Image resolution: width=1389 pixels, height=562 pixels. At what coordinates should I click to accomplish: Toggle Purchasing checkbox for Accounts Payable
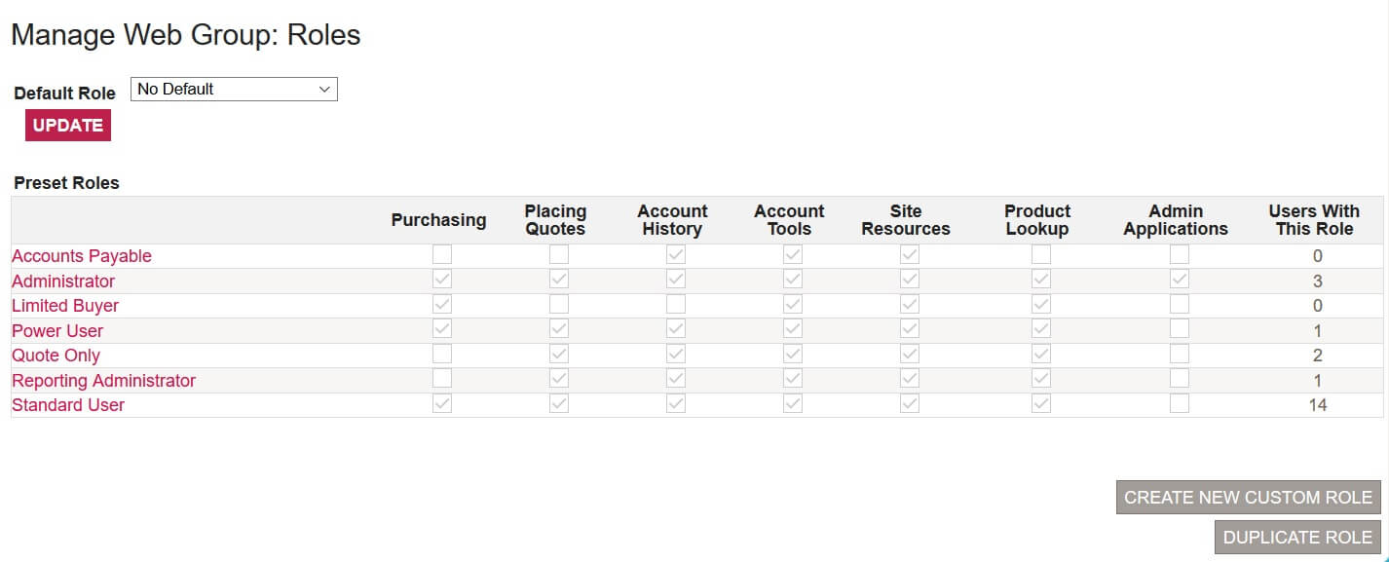coord(442,255)
